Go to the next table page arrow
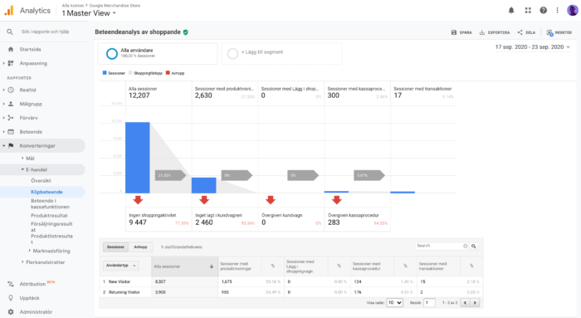Viewport: 581px width, 318px height. click(475, 303)
